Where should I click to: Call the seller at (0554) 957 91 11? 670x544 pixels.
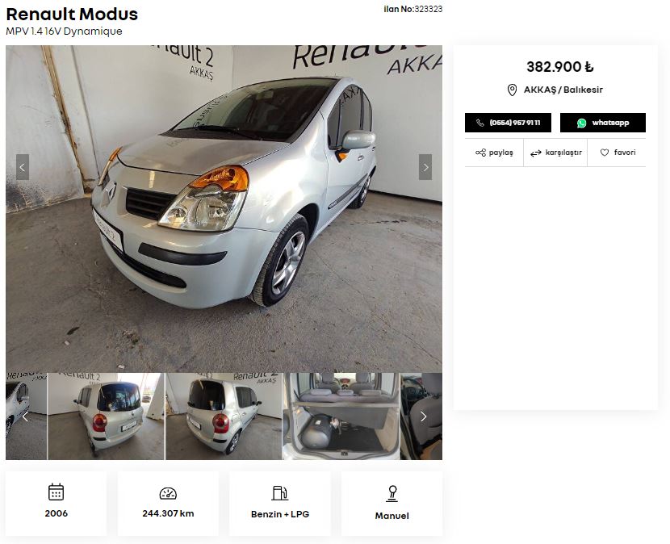[x=508, y=123]
